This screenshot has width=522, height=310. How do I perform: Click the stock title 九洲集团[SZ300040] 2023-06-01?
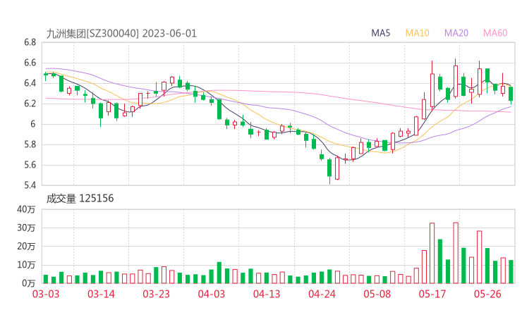(121, 34)
